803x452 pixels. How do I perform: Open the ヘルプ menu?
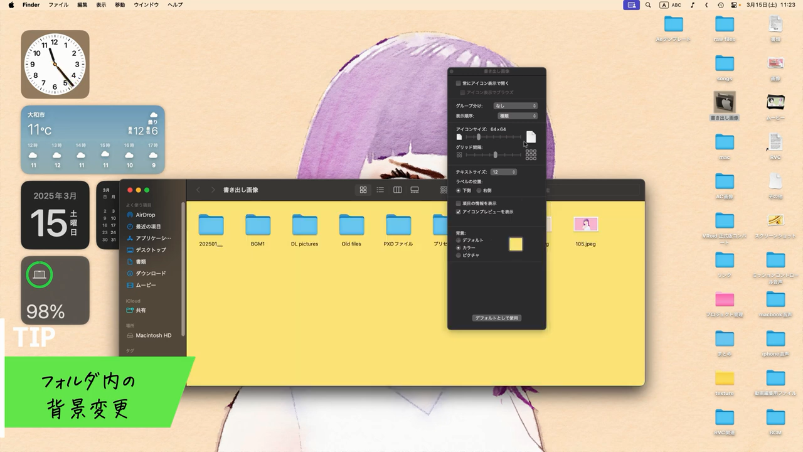(x=175, y=4)
